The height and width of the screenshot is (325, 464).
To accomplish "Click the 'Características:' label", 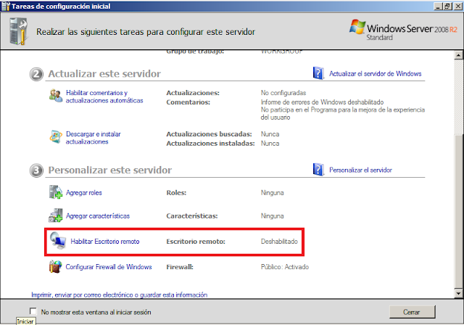I will pyautogui.click(x=191, y=216).
